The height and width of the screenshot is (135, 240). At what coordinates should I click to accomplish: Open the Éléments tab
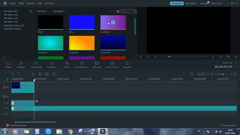97,65
